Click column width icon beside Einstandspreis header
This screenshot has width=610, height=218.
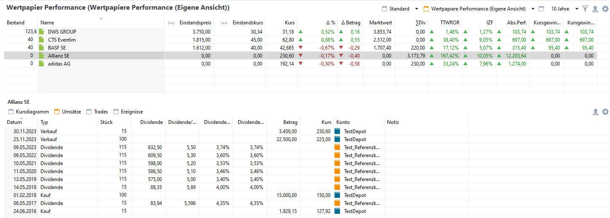click(171, 23)
